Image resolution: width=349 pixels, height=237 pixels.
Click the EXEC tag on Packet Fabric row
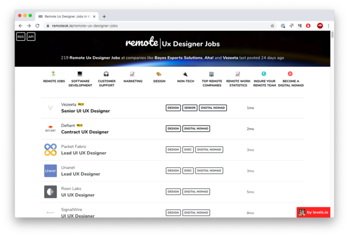pos(188,150)
